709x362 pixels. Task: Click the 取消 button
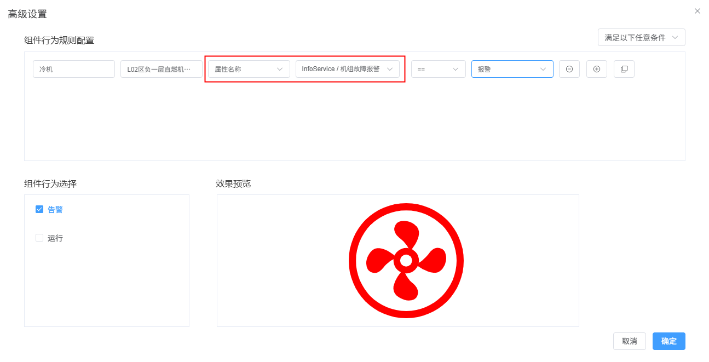tap(630, 341)
